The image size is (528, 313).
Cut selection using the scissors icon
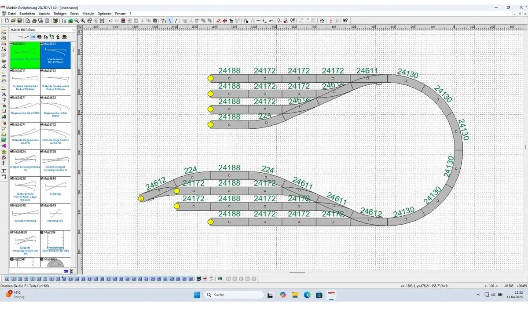[142, 21]
